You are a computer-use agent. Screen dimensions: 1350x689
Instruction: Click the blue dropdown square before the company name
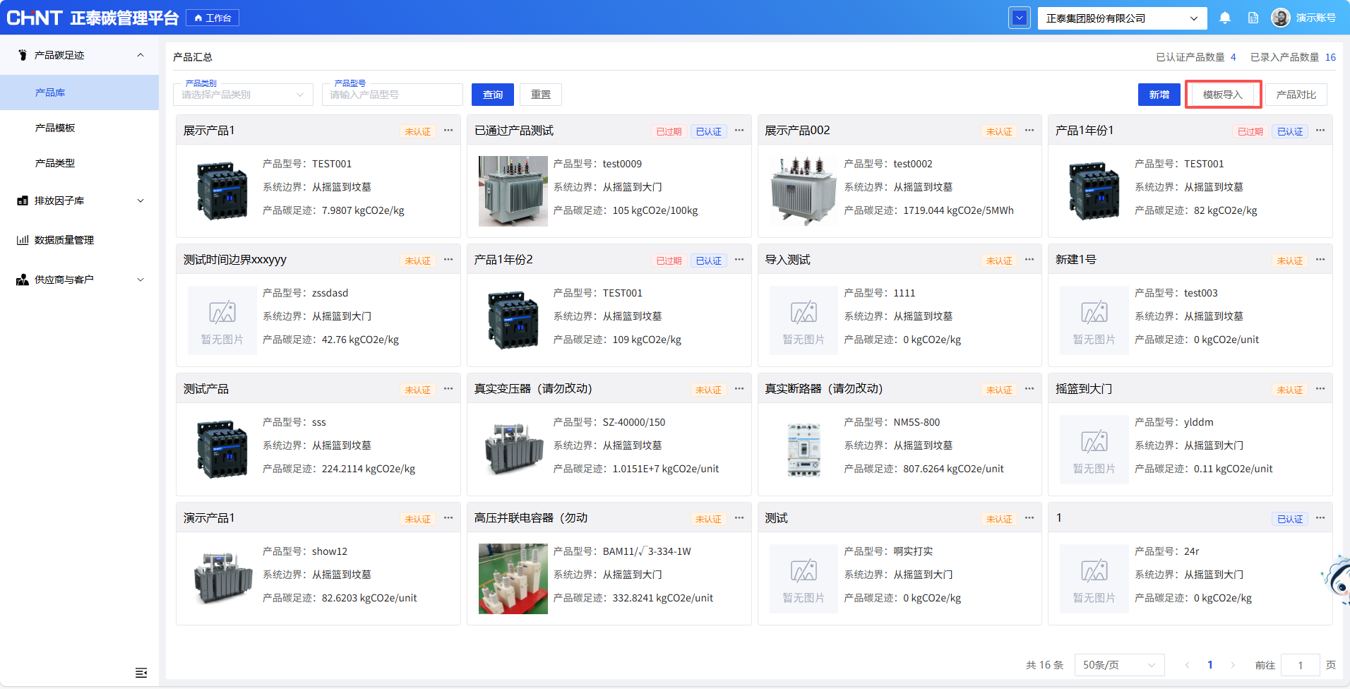(x=1020, y=18)
